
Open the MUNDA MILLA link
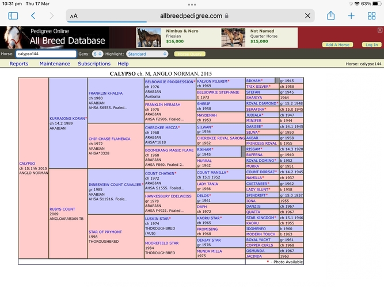click(x=210, y=251)
